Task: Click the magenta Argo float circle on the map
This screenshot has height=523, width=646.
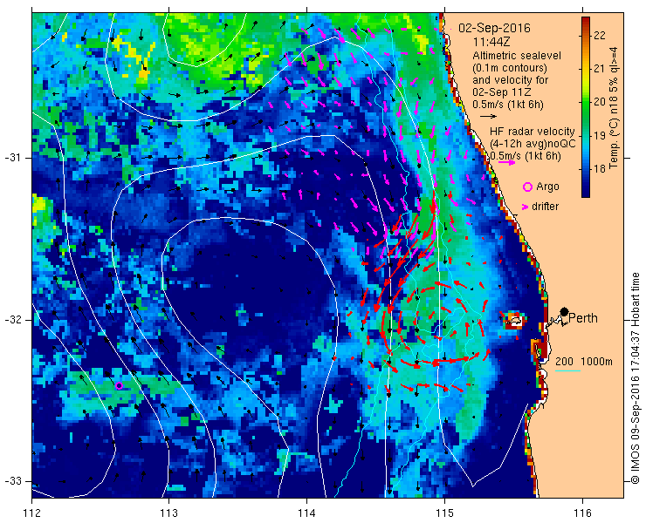Action: click(119, 385)
